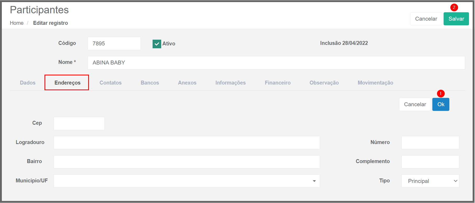
Task: Cancel the address entry beside Ok
Action: (415, 104)
